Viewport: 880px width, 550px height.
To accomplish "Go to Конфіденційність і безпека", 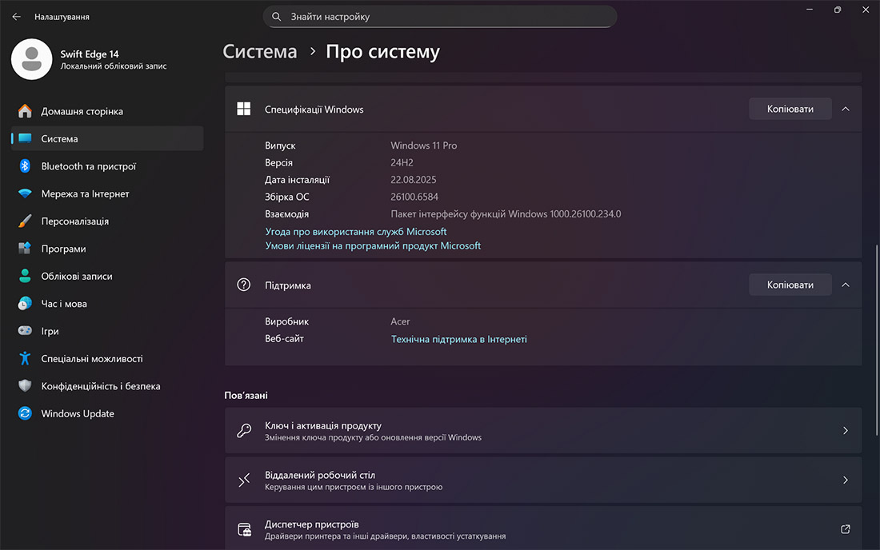I will coord(107,386).
